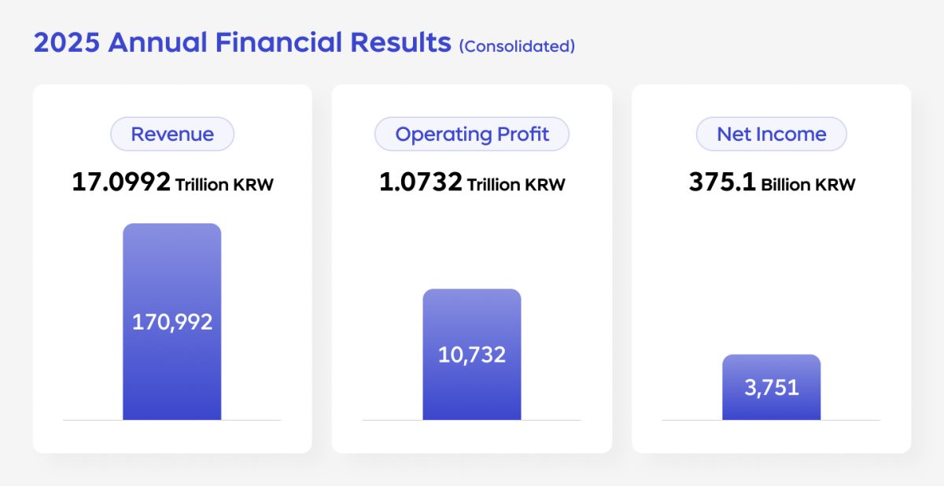944x486 pixels.
Task: Click the Revenue pill label
Action: 171,134
